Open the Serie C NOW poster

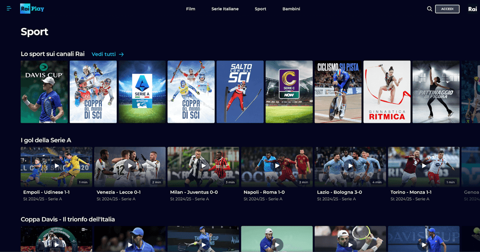tap(289, 92)
